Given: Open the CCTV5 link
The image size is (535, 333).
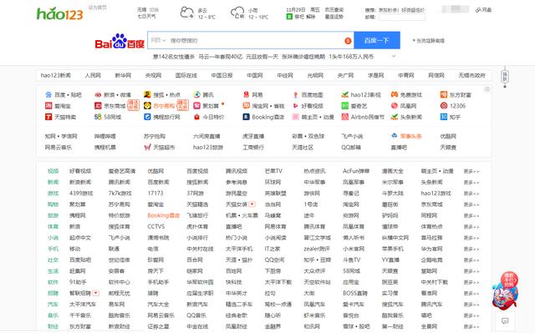Looking at the screenshot, I should (x=156, y=226).
